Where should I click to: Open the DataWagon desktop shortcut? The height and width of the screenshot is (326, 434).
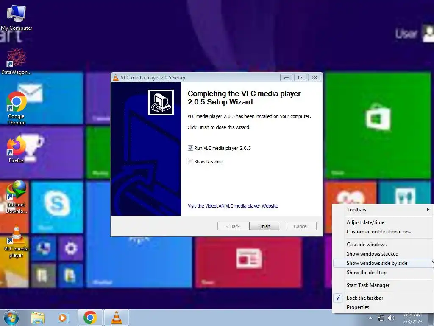(x=17, y=61)
